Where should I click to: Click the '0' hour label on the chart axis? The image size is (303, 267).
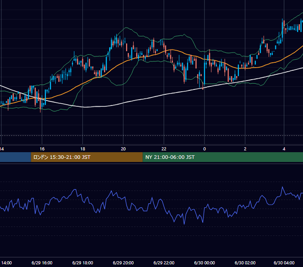tap(205, 149)
